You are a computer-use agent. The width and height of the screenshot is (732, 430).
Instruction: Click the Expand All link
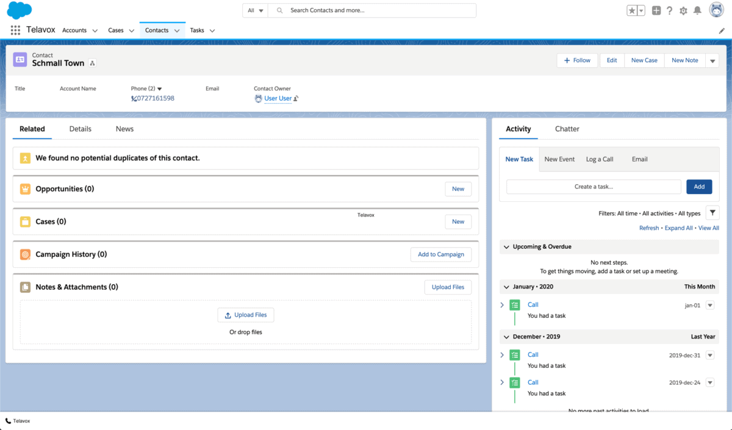coord(678,228)
